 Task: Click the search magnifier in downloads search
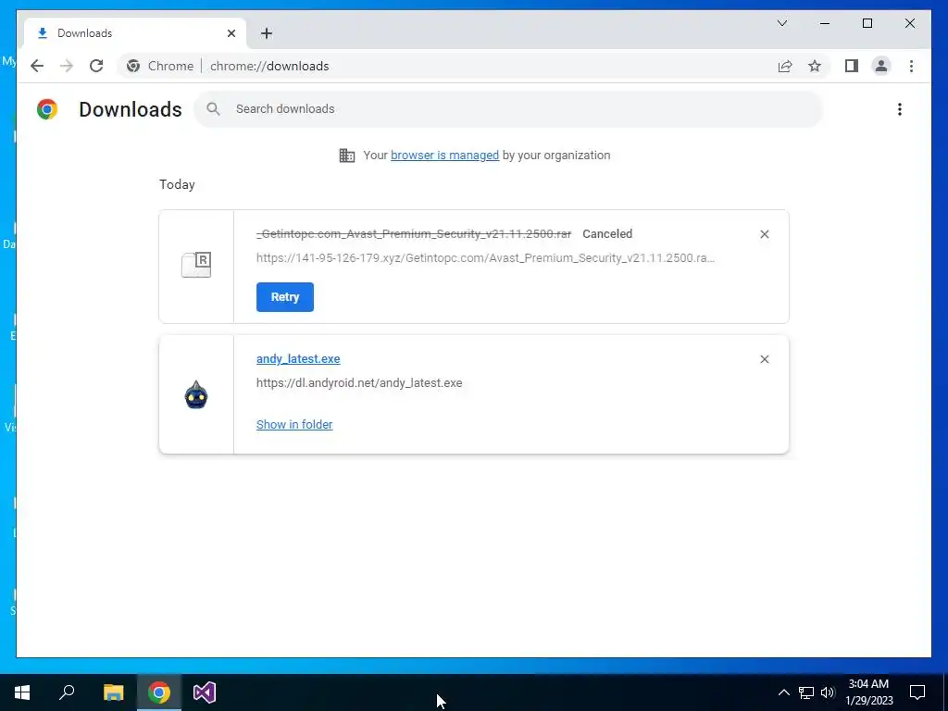213,109
